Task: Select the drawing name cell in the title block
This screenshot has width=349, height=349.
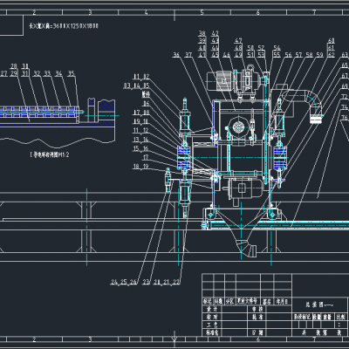Action: [319, 305]
